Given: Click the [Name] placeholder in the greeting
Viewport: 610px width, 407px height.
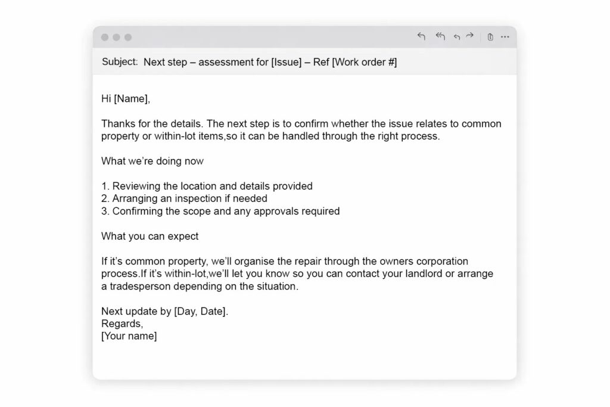Looking at the screenshot, I should [x=132, y=99].
